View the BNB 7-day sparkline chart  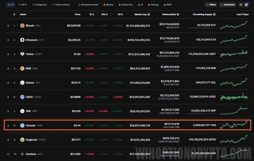[234, 68]
